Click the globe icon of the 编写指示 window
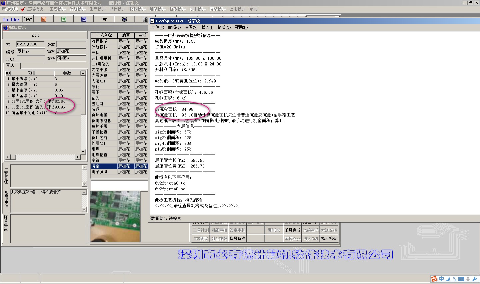The width and height of the screenshot is (480, 284). [5, 27]
